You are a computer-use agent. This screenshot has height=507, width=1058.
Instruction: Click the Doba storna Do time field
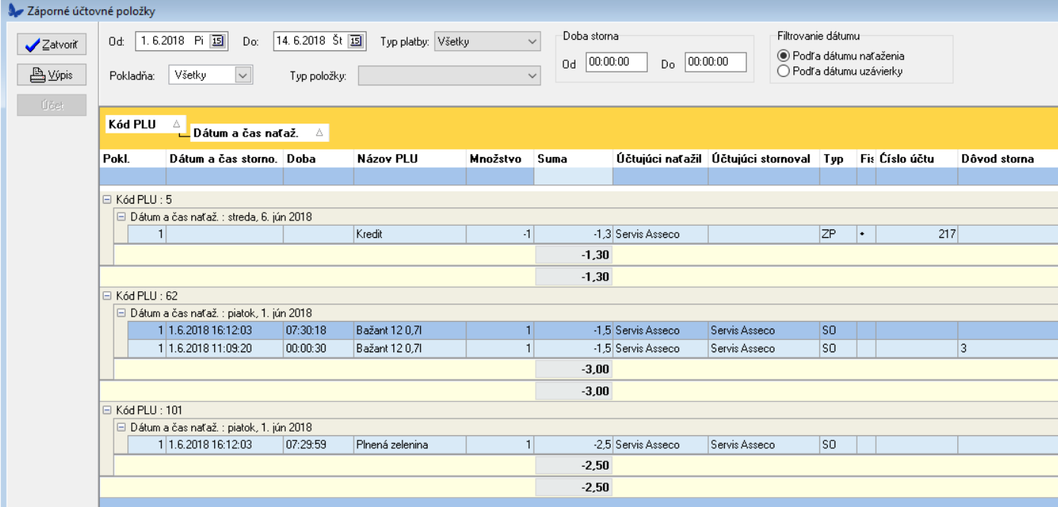(x=715, y=63)
